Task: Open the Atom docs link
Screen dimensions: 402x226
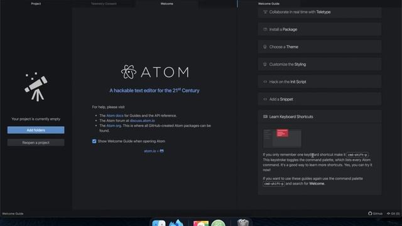Action: pos(115,116)
